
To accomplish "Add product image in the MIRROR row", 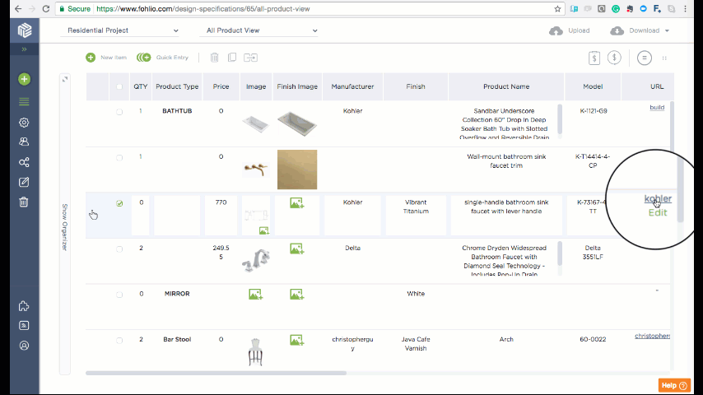I will click(255, 295).
